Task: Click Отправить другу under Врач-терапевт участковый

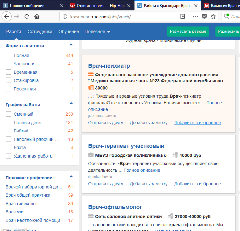Action: pos(106,184)
